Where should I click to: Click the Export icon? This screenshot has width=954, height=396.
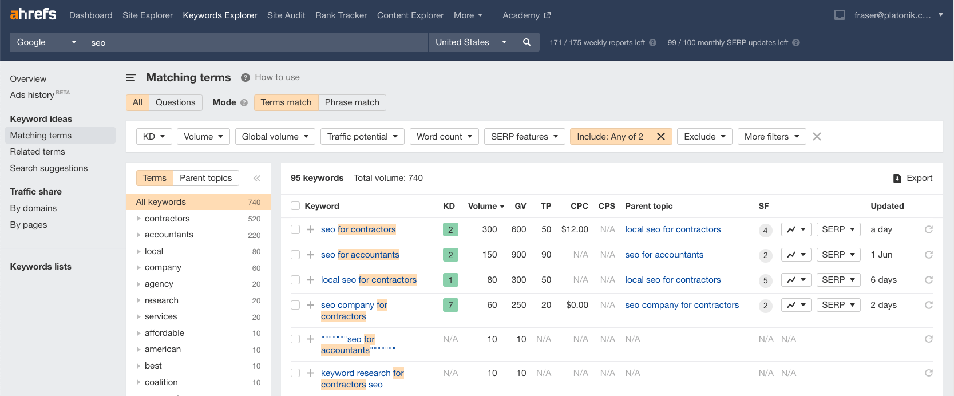tap(897, 179)
